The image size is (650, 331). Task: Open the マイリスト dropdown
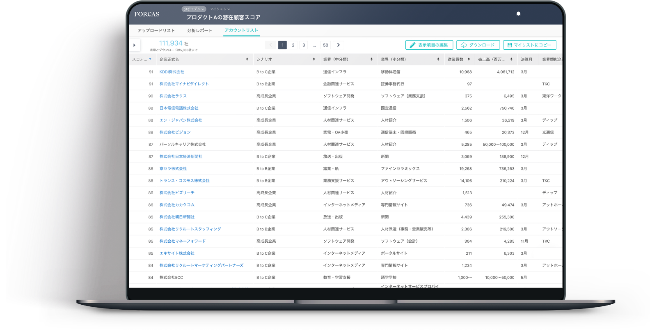tap(220, 9)
